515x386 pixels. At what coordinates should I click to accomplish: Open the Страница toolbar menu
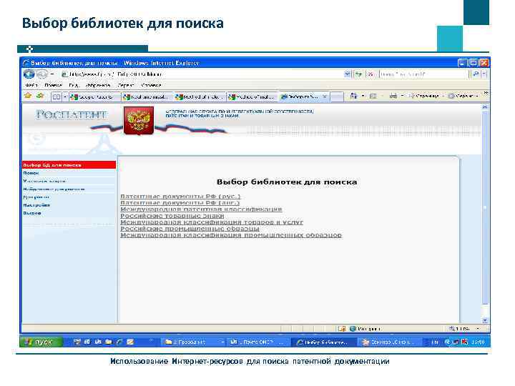[426, 96]
